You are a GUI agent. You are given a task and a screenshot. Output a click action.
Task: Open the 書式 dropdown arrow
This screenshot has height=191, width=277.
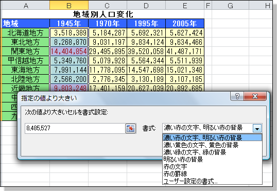pyautogui.click(x=257, y=128)
